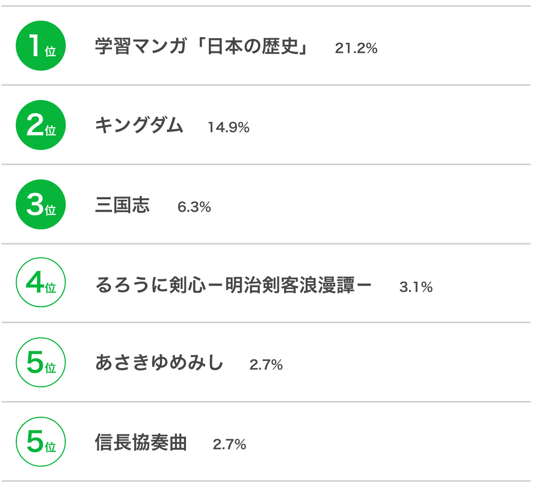This screenshot has height=492, width=535.
Task: Click the top divider above the 1位 row
Action: (266, 6)
